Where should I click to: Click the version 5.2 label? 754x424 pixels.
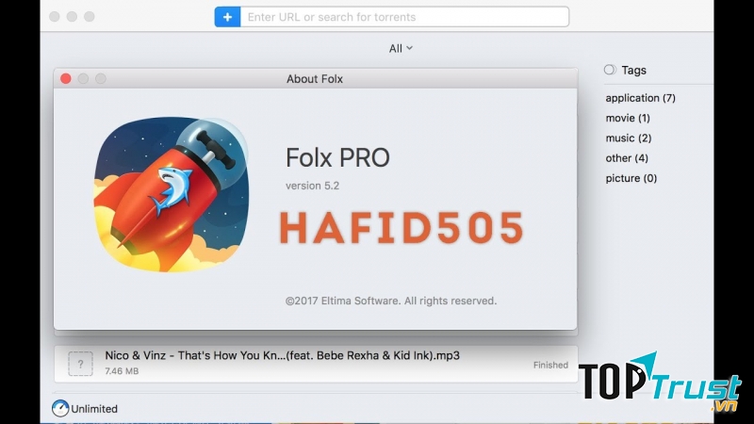[x=312, y=186]
